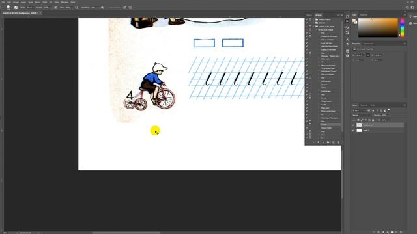Pick a shade in the color field
The width and height of the screenshot is (417, 234).
(378, 27)
